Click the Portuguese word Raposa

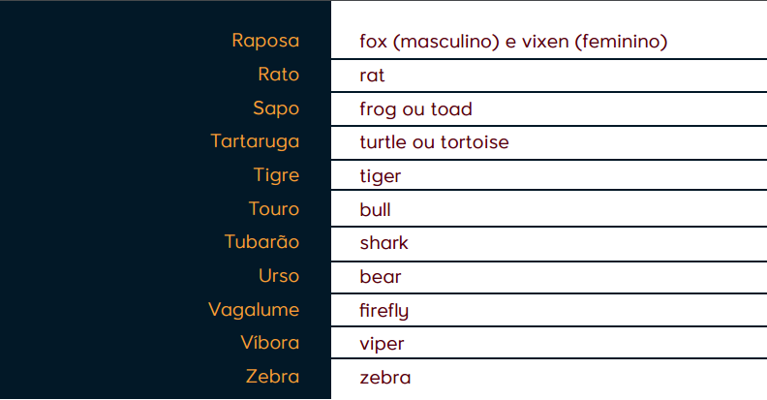click(x=265, y=41)
